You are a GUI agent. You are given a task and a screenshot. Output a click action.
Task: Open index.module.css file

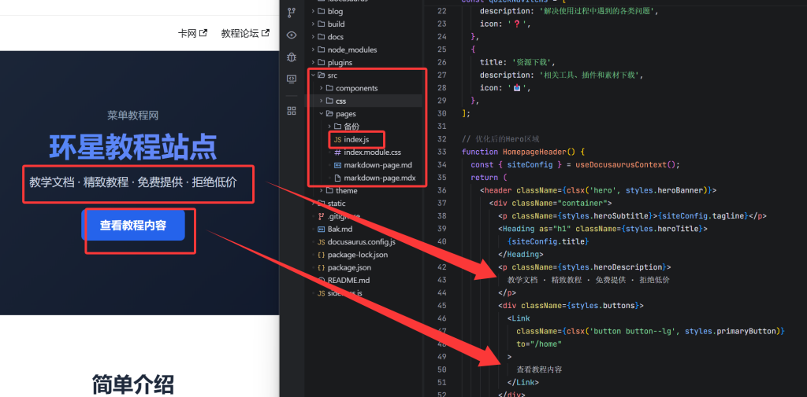(372, 152)
